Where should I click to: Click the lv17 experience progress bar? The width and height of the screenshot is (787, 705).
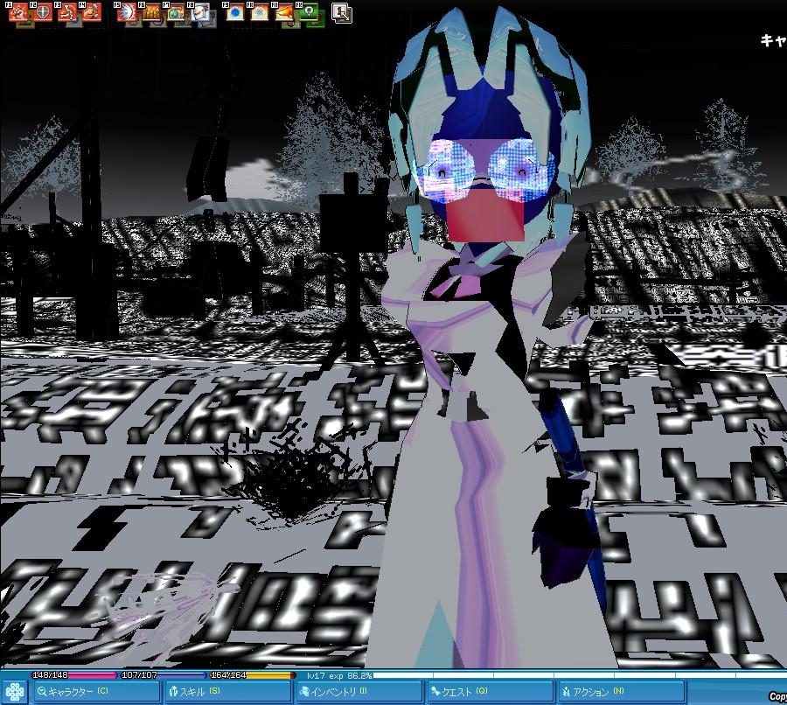pos(542,675)
